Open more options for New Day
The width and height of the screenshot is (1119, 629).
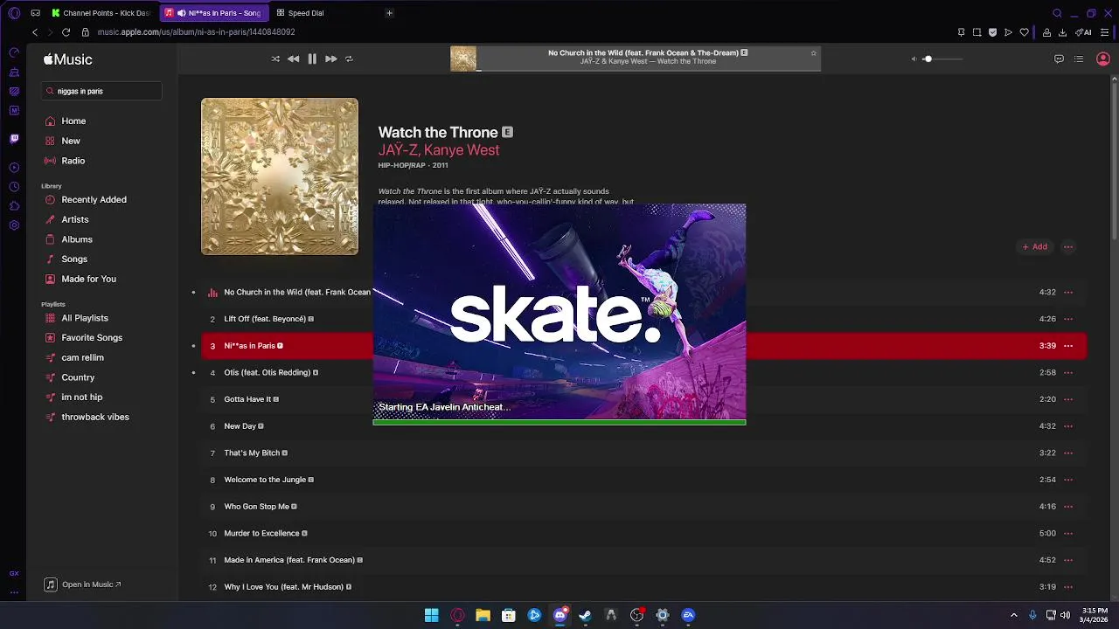1068,426
